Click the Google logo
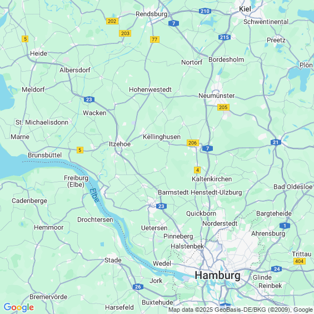 [x=19, y=307]
